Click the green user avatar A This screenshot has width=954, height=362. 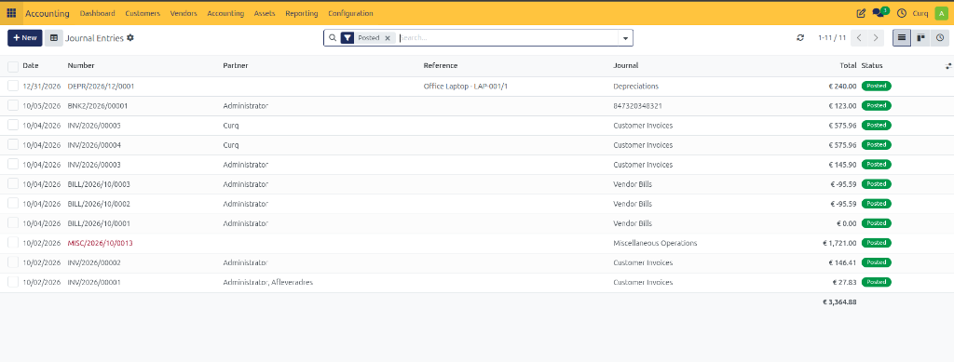pyautogui.click(x=940, y=13)
